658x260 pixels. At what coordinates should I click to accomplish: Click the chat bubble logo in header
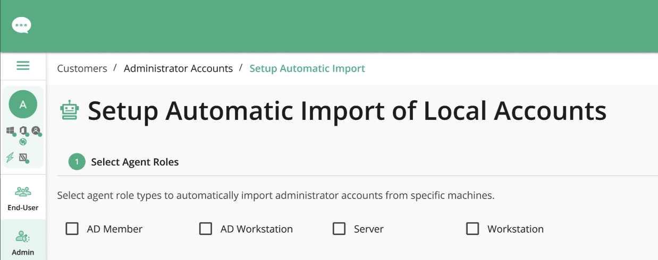22,25
